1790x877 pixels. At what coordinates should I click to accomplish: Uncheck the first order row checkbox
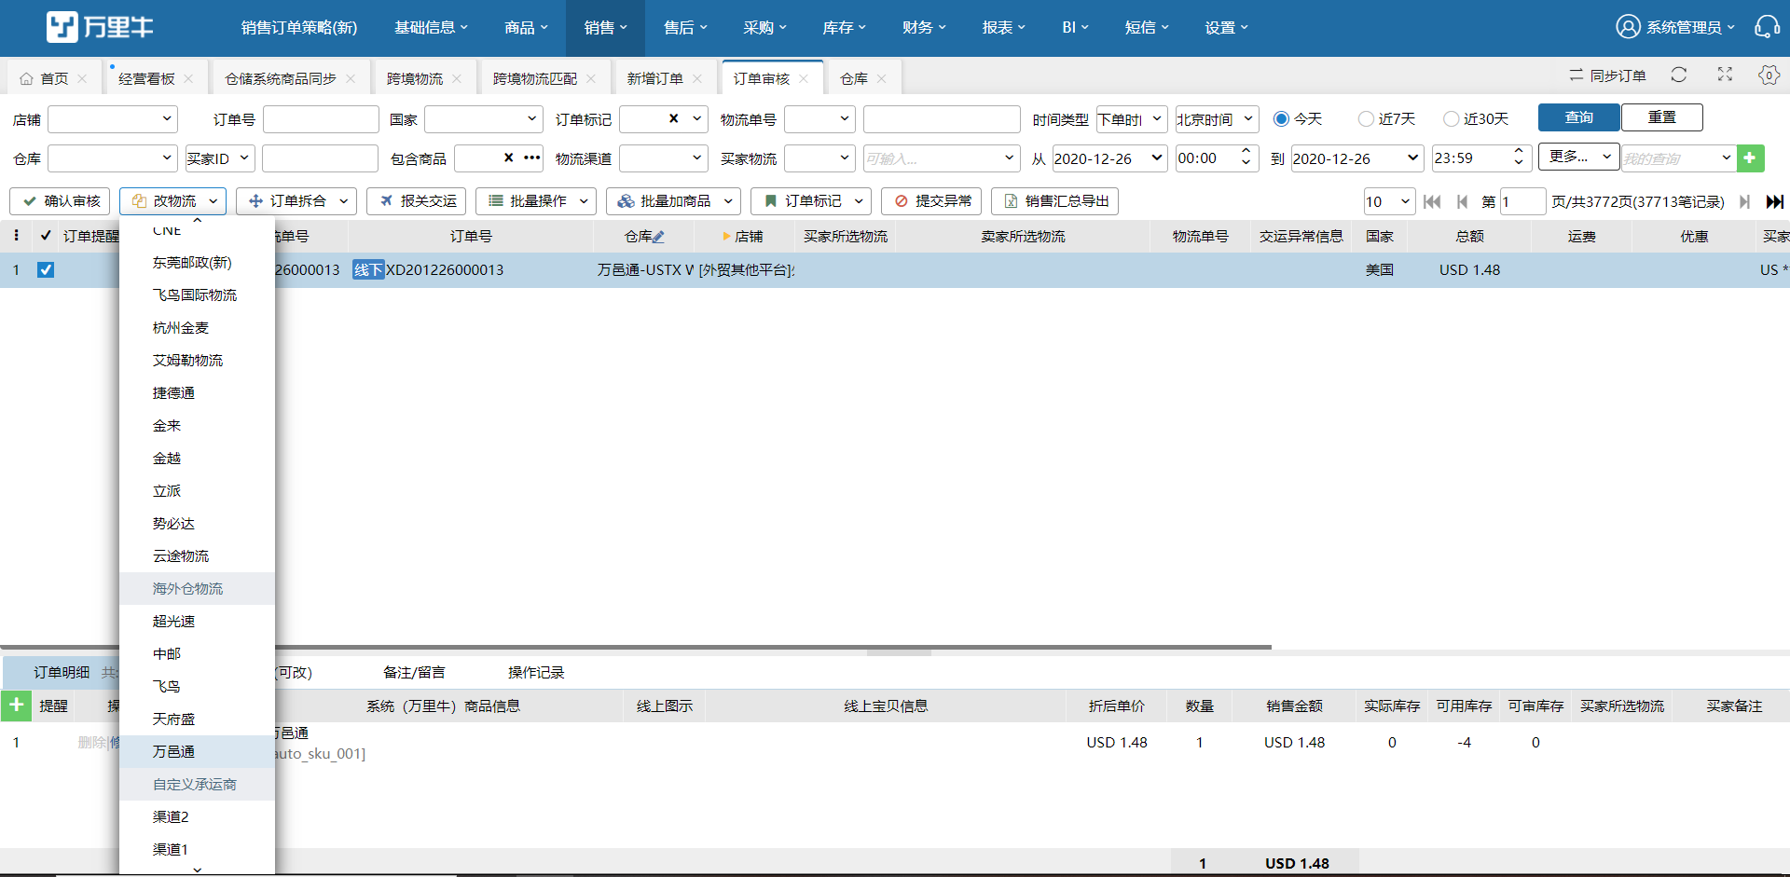pyautogui.click(x=46, y=269)
